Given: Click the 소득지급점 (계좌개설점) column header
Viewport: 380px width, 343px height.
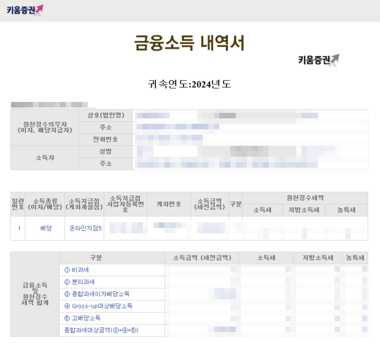Looking at the screenshot, I should pos(84,204).
